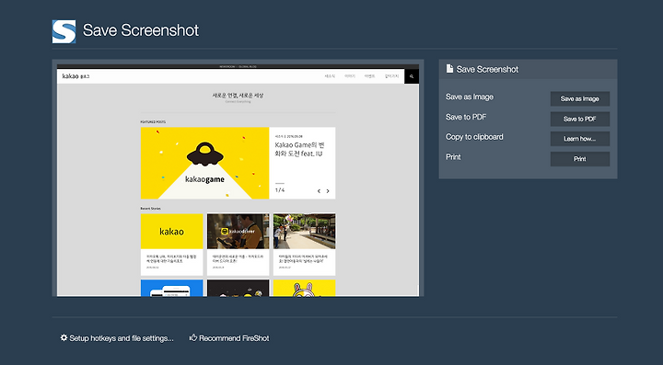
Task: Click the 'Copy to clipboard' label text
Action: tap(474, 137)
